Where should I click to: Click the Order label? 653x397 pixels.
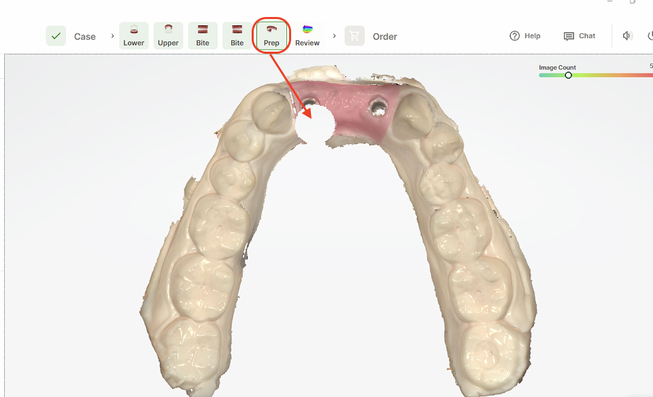385,37
